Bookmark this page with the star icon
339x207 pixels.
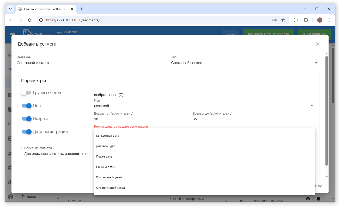coord(283,20)
